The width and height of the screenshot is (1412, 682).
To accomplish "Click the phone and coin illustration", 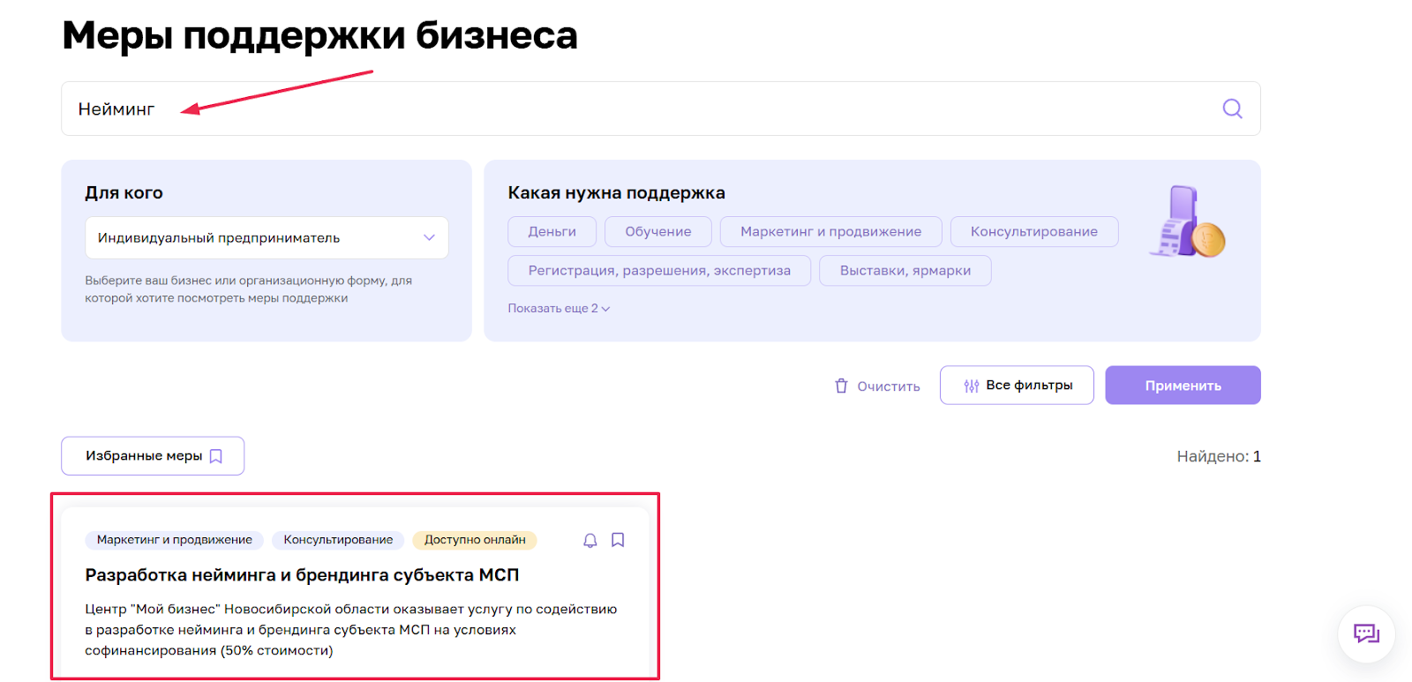I will point(1187,222).
